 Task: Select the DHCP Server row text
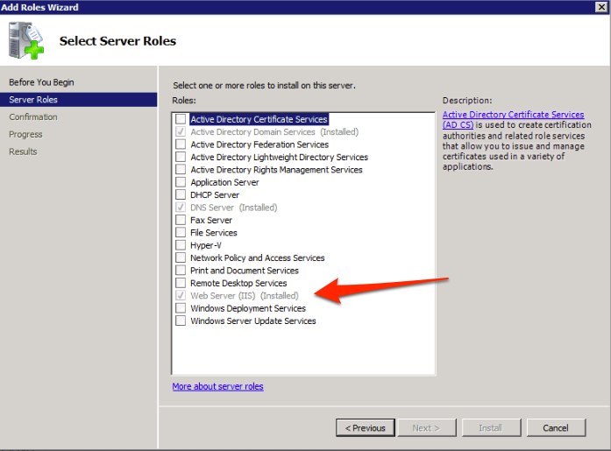click(215, 194)
